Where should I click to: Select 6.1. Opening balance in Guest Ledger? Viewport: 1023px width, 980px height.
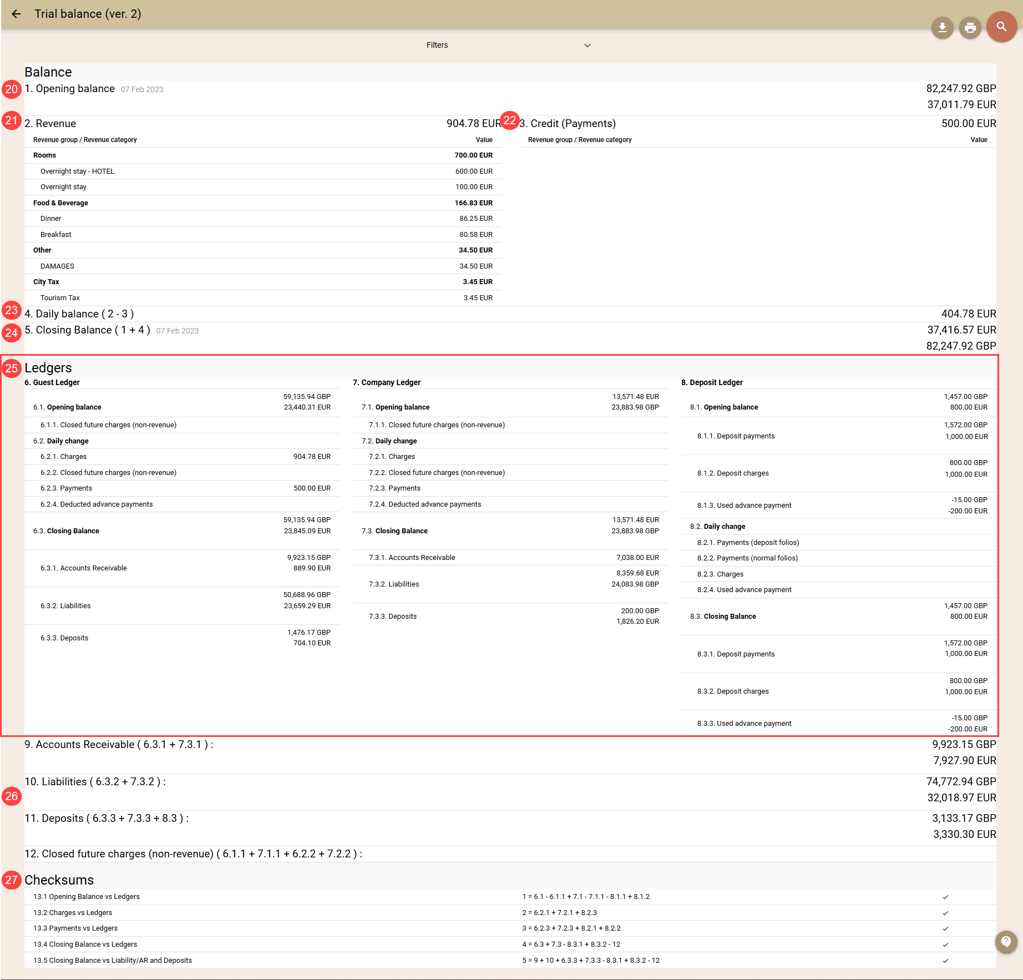click(182, 402)
